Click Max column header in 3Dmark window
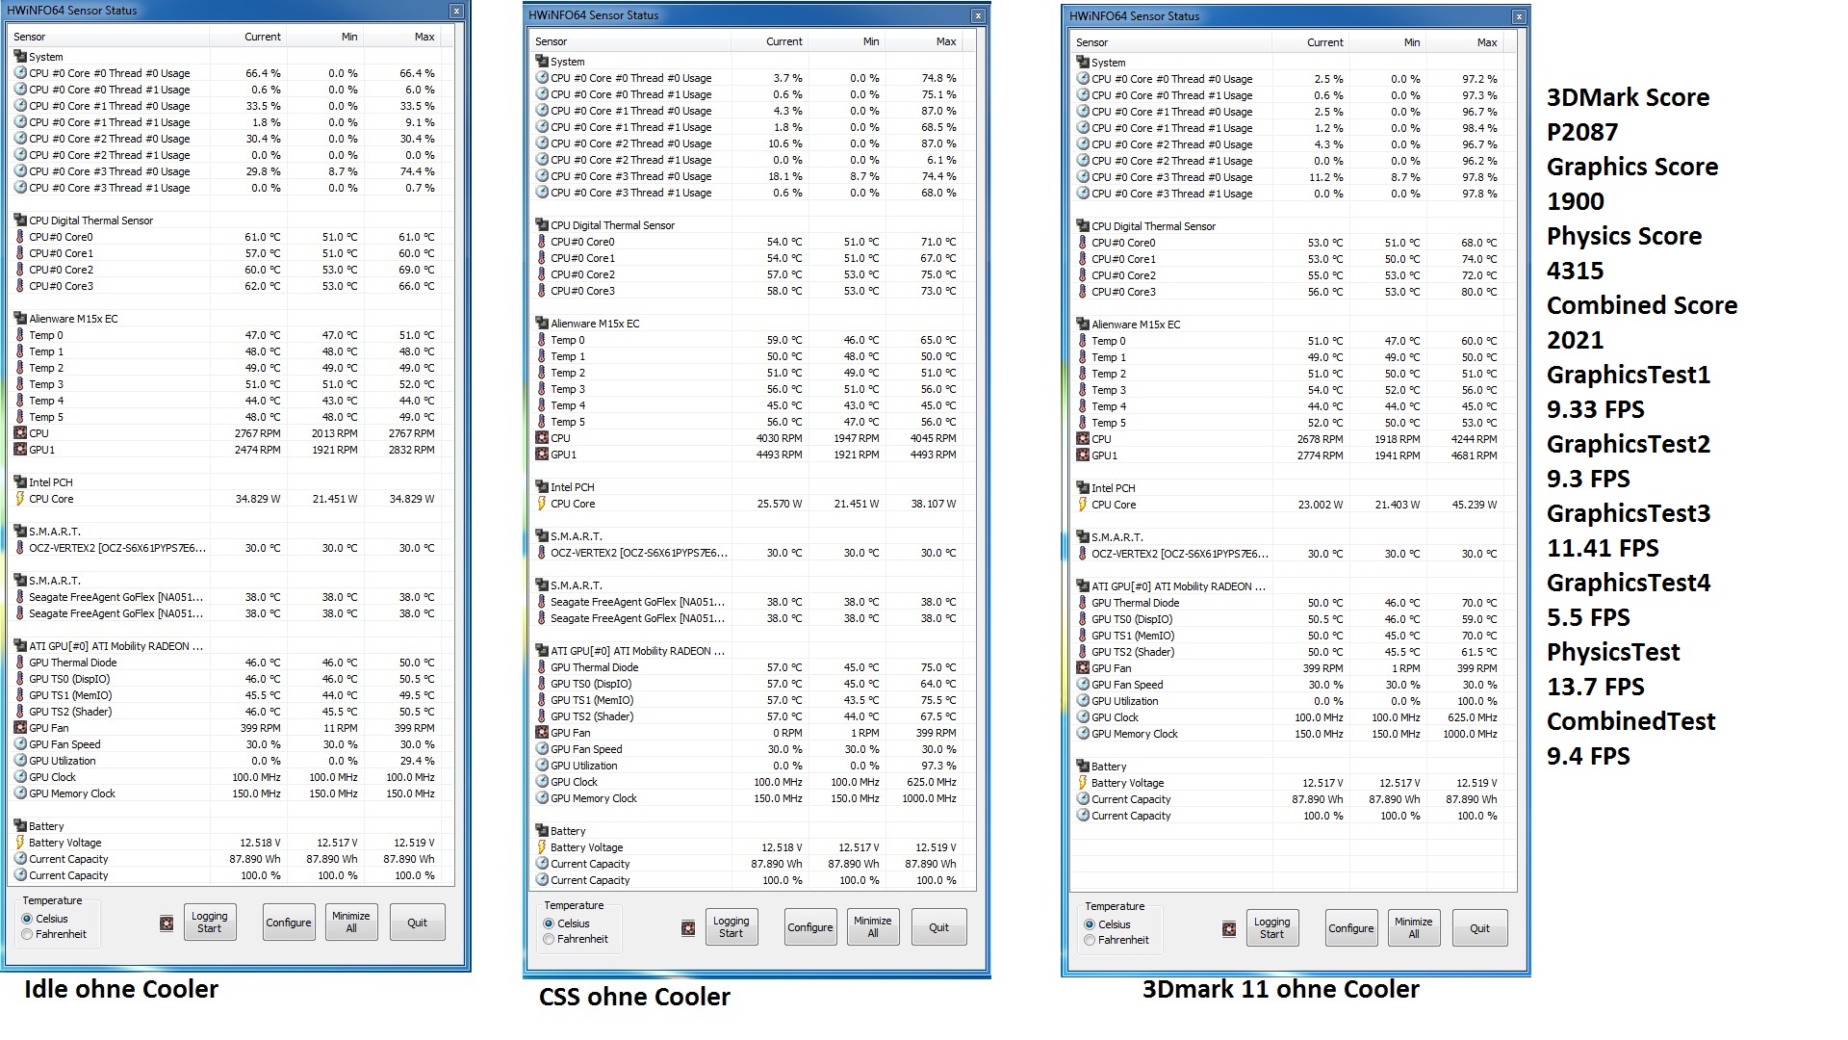 pyautogui.click(x=1464, y=42)
